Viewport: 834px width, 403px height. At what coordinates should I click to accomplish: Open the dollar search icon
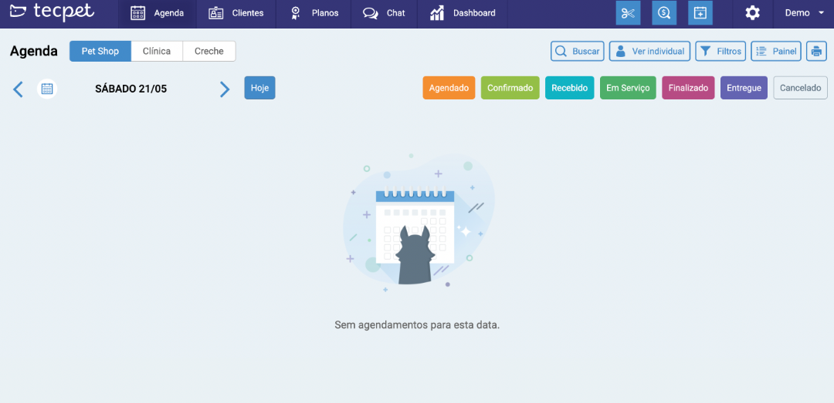click(664, 13)
